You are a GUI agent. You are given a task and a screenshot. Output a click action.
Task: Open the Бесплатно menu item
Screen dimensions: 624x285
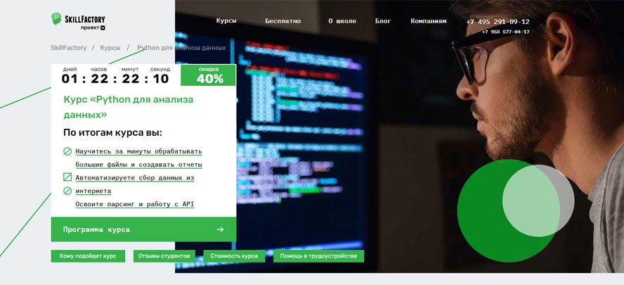click(283, 20)
